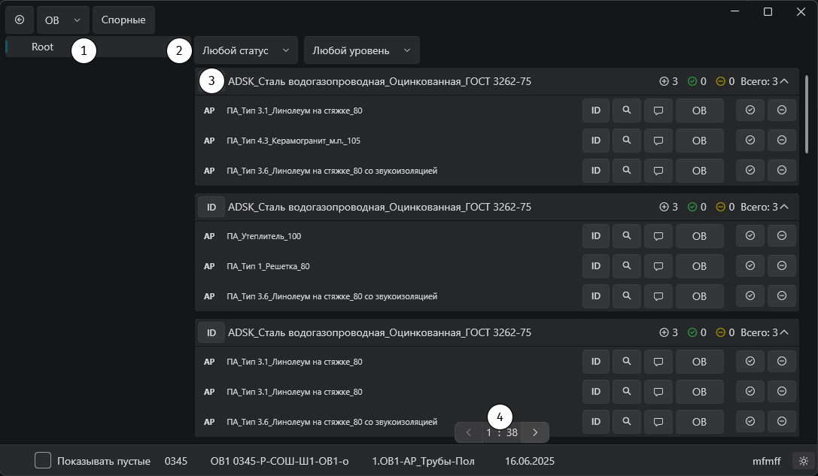Collapse the first ADSK_Сталь group with chevron
Screen dimensions: 818x476
784,81
